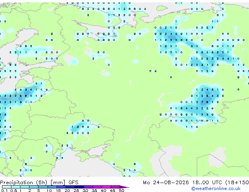Click the legend swatch between 20 and 25

pos(70,187)
